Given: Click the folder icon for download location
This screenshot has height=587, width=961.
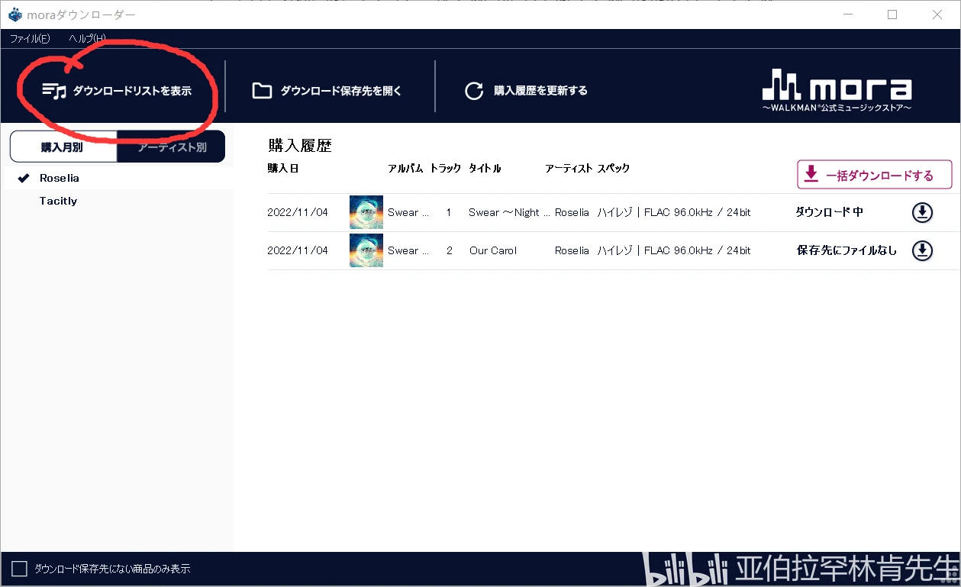Looking at the screenshot, I should [x=262, y=91].
